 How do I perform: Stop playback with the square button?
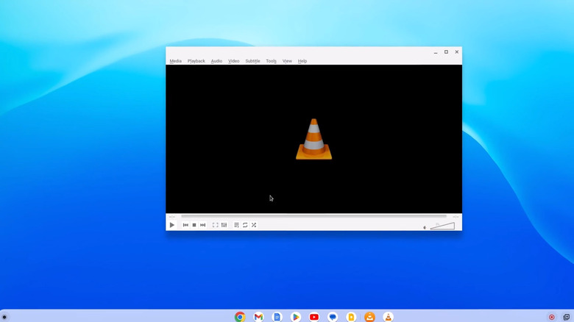click(x=194, y=225)
